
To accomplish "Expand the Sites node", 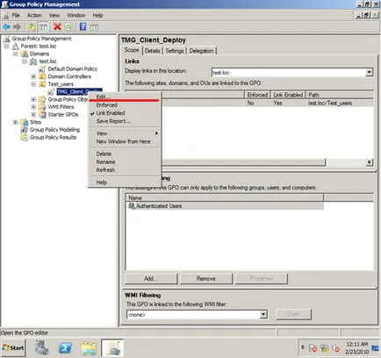I will click(x=16, y=122).
